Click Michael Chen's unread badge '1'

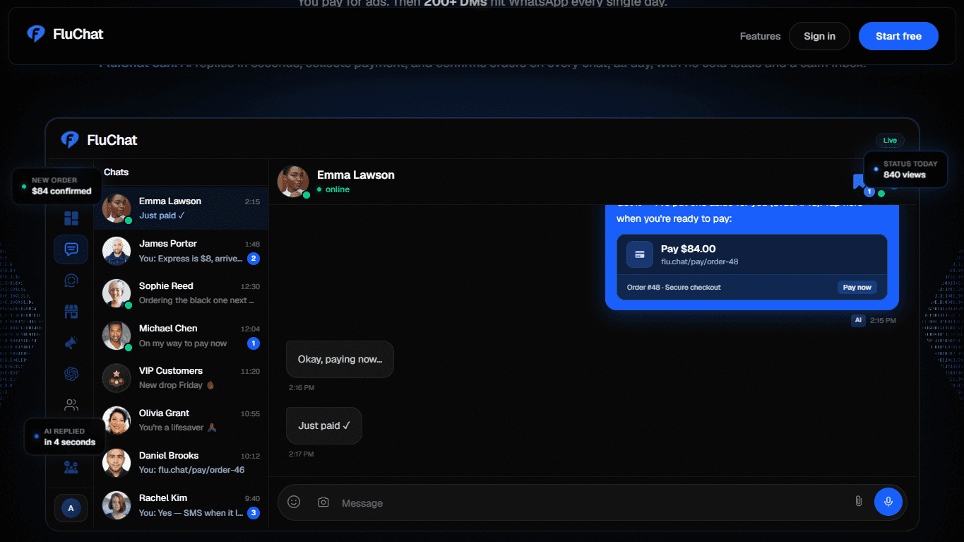254,343
